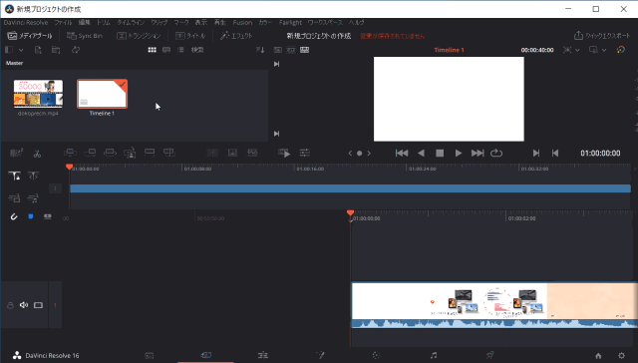Play the timeline in reverse
638x363 pixels.
click(x=421, y=153)
